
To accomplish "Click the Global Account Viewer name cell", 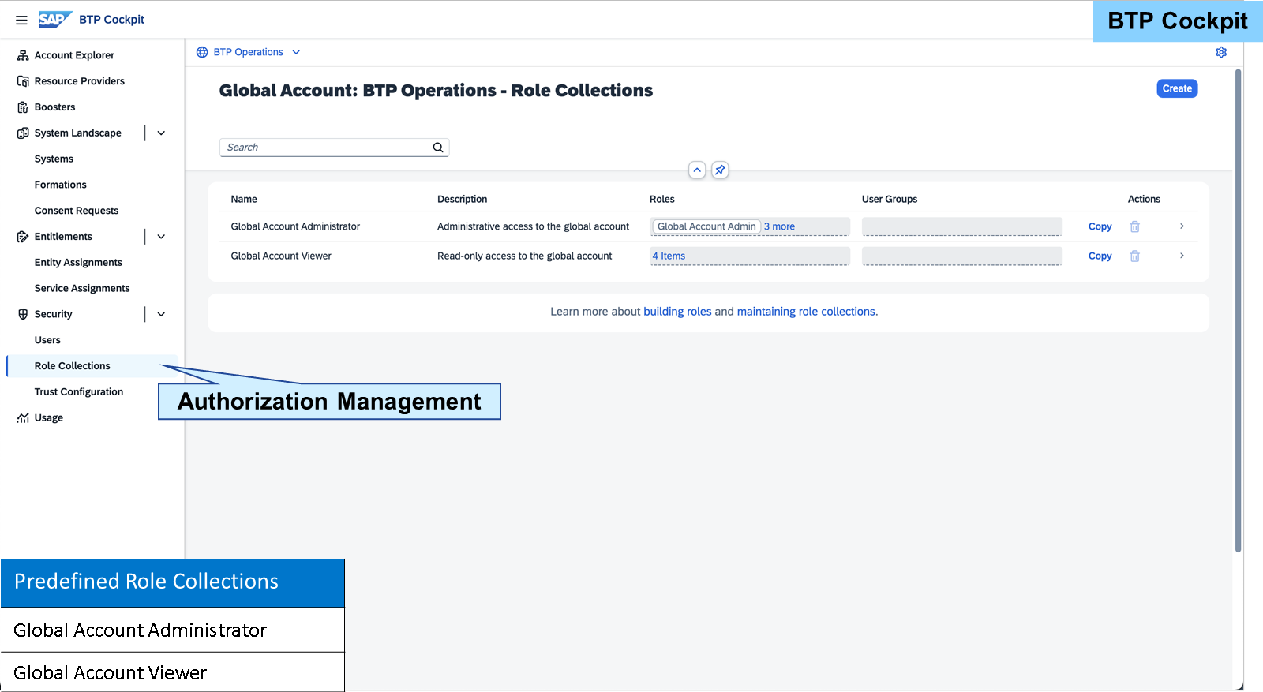I will [281, 256].
